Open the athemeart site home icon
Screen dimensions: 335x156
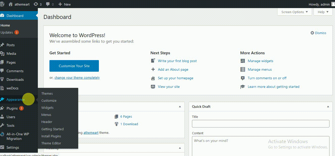coord(11,4)
